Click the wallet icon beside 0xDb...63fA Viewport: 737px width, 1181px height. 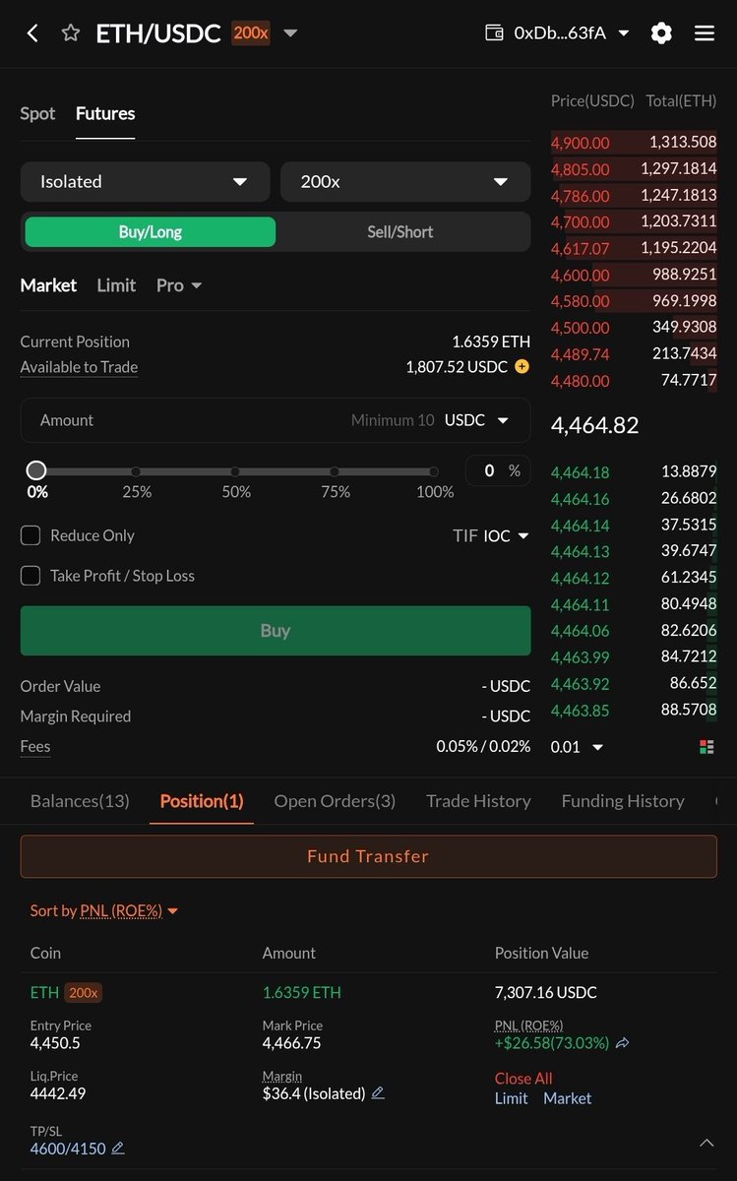tap(495, 33)
